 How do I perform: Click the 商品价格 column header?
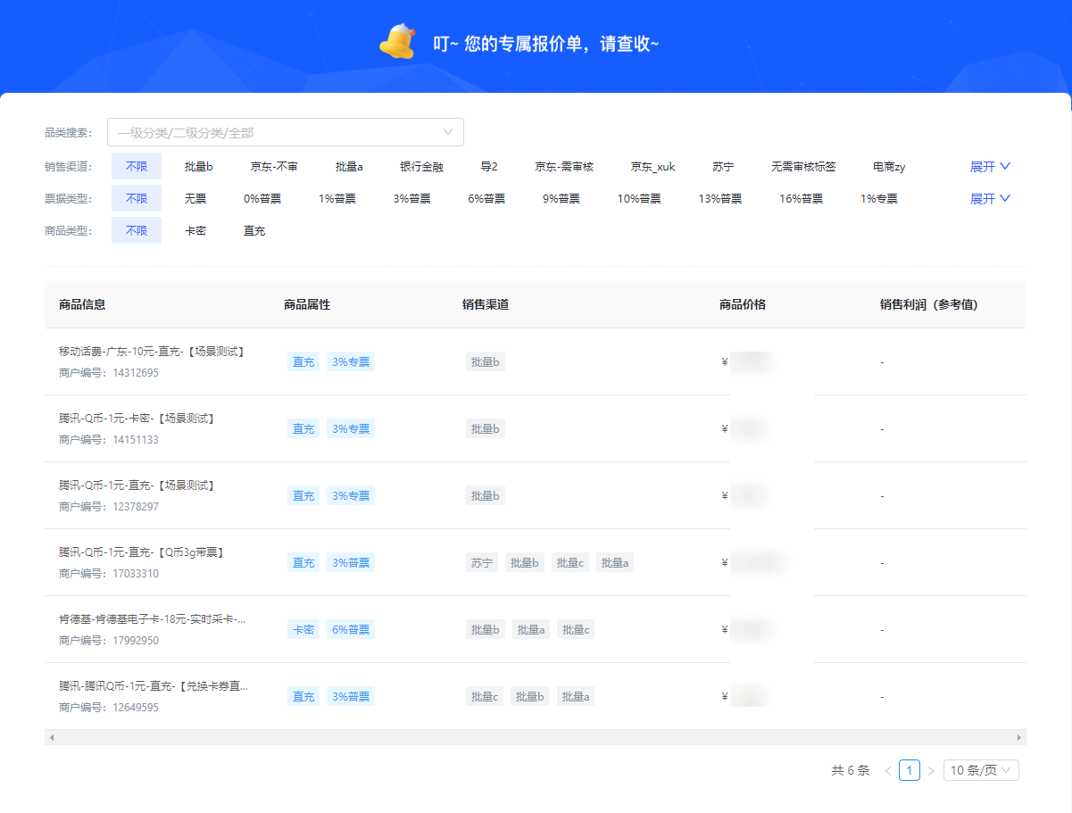pyautogui.click(x=743, y=304)
